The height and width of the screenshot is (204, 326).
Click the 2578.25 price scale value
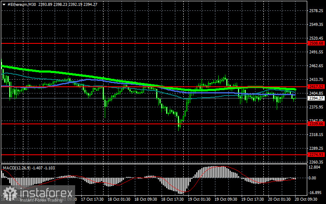316,11
